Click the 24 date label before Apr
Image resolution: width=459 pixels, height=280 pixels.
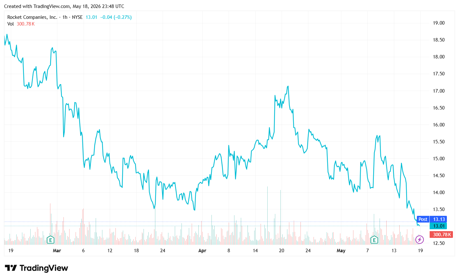(x=163, y=251)
